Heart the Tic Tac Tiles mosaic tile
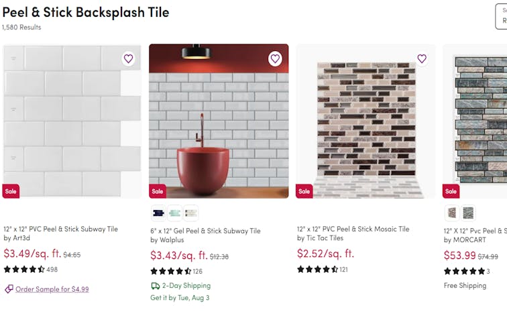This screenshot has width=507, height=318. point(422,58)
